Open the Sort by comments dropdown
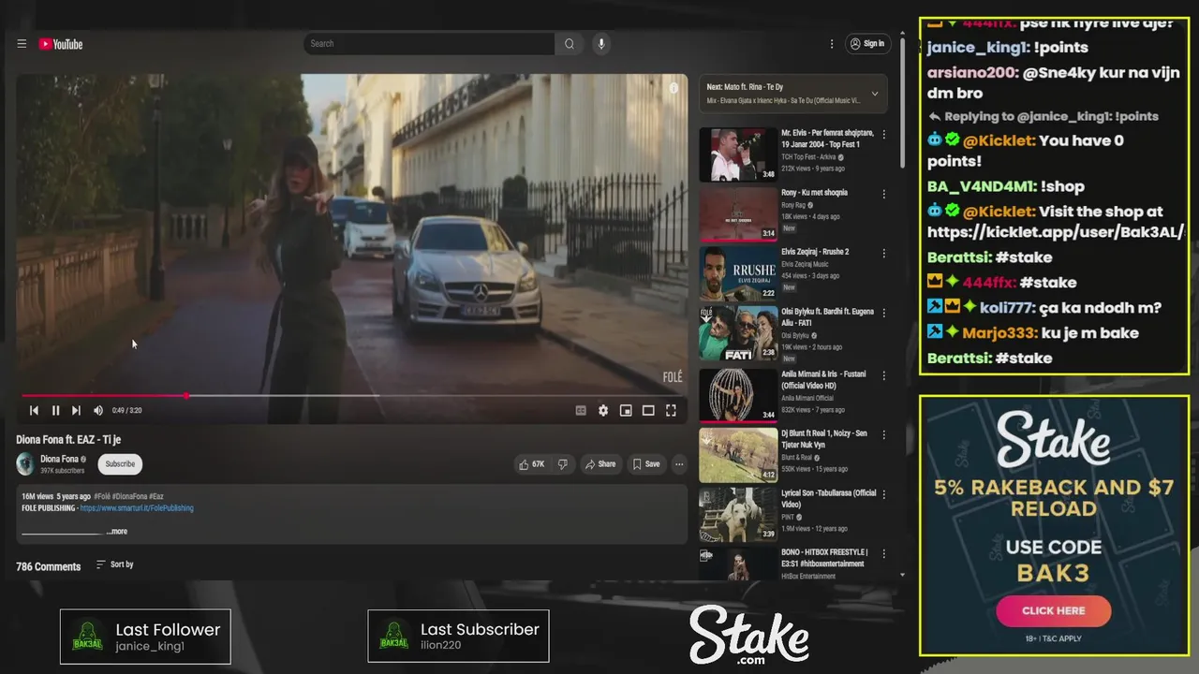Viewport: 1199px width, 674px height. click(x=114, y=564)
